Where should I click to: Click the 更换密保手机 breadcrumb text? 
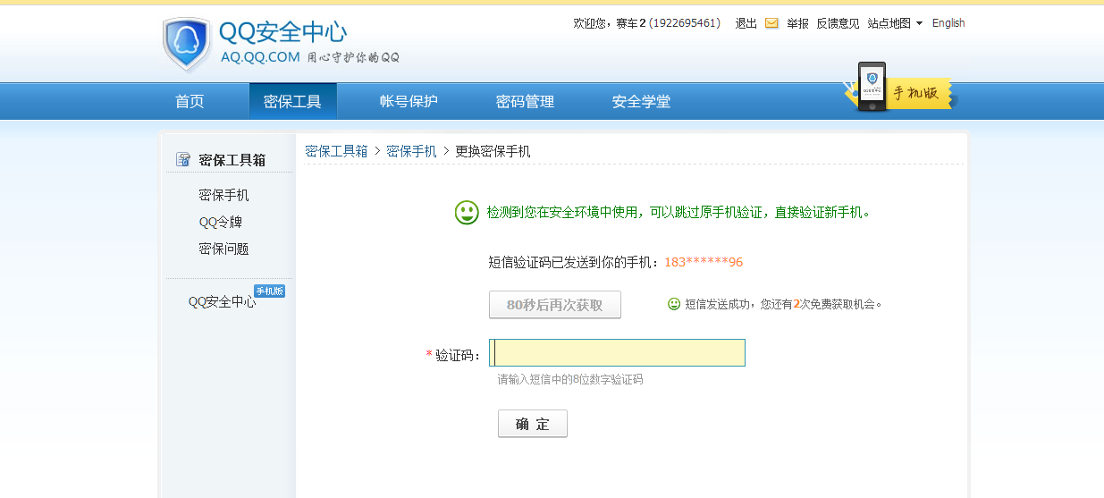click(493, 151)
